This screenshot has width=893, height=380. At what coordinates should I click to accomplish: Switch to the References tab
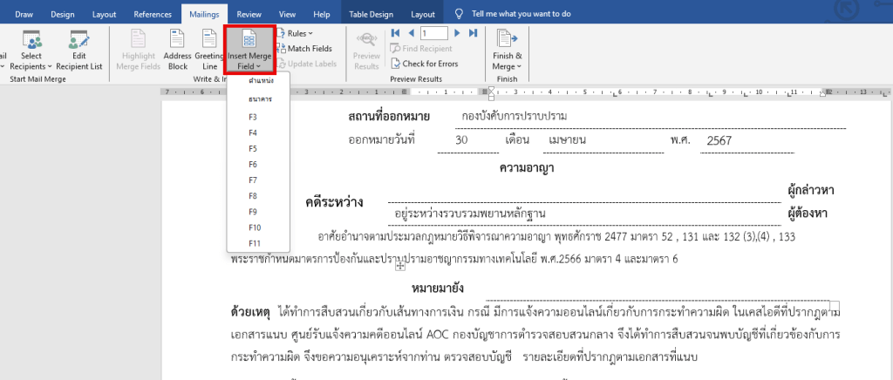coord(153,14)
